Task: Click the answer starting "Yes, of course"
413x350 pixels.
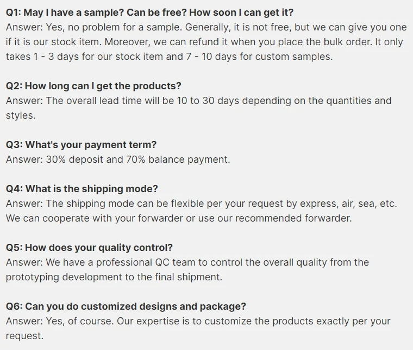Action: [x=198, y=321]
